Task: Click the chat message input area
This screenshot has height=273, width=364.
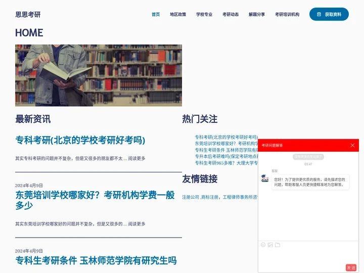Action: (x=308, y=256)
